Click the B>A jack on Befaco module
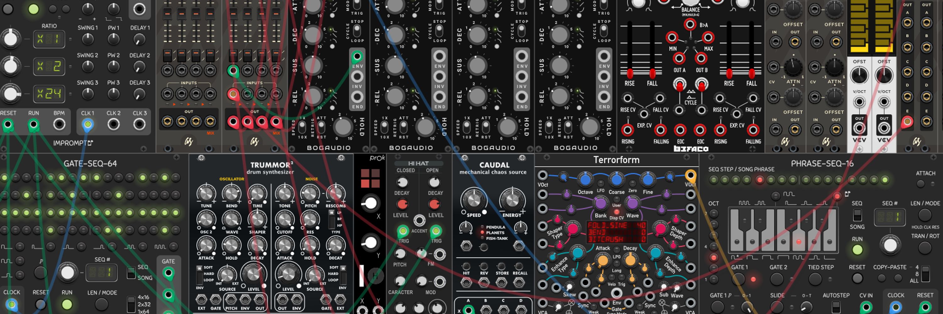This screenshot has height=314, width=943. [690, 25]
